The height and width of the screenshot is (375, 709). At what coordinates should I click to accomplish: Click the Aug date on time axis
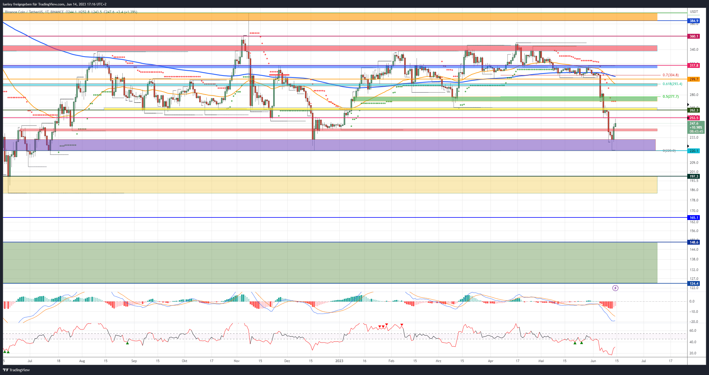pyautogui.click(x=82, y=361)
